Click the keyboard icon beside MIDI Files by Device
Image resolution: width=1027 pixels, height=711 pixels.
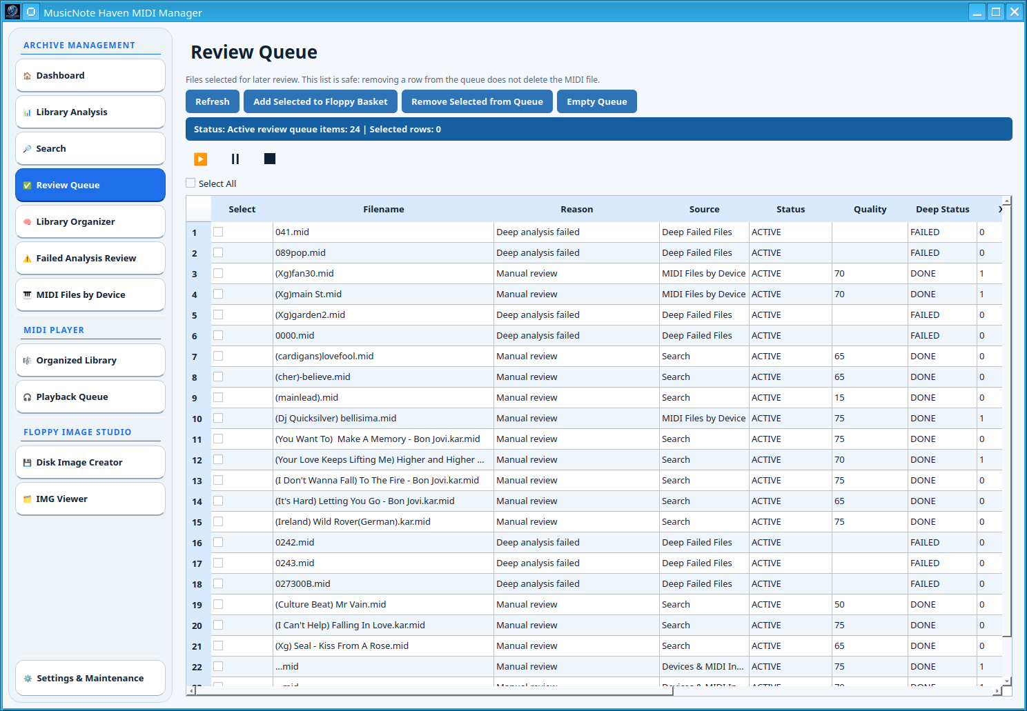point(28,295)
